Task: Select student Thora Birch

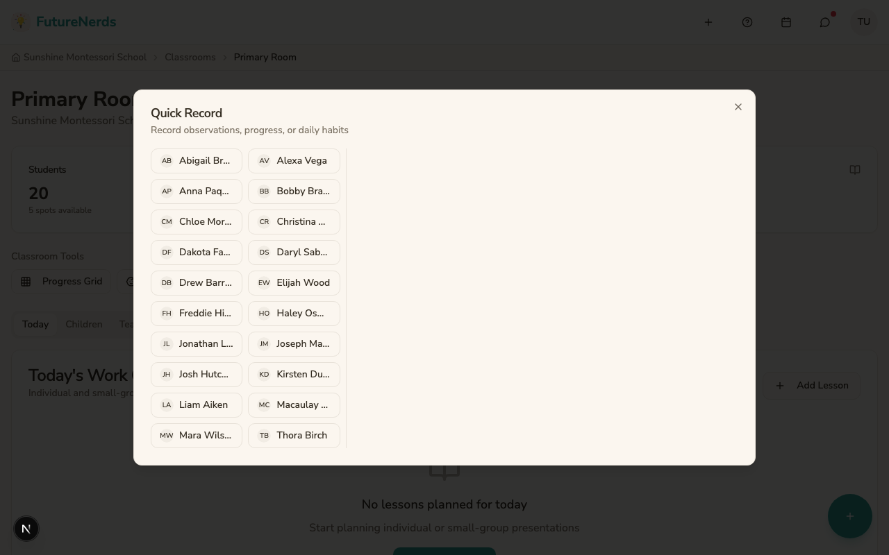Action: click(x=293, y=435)
